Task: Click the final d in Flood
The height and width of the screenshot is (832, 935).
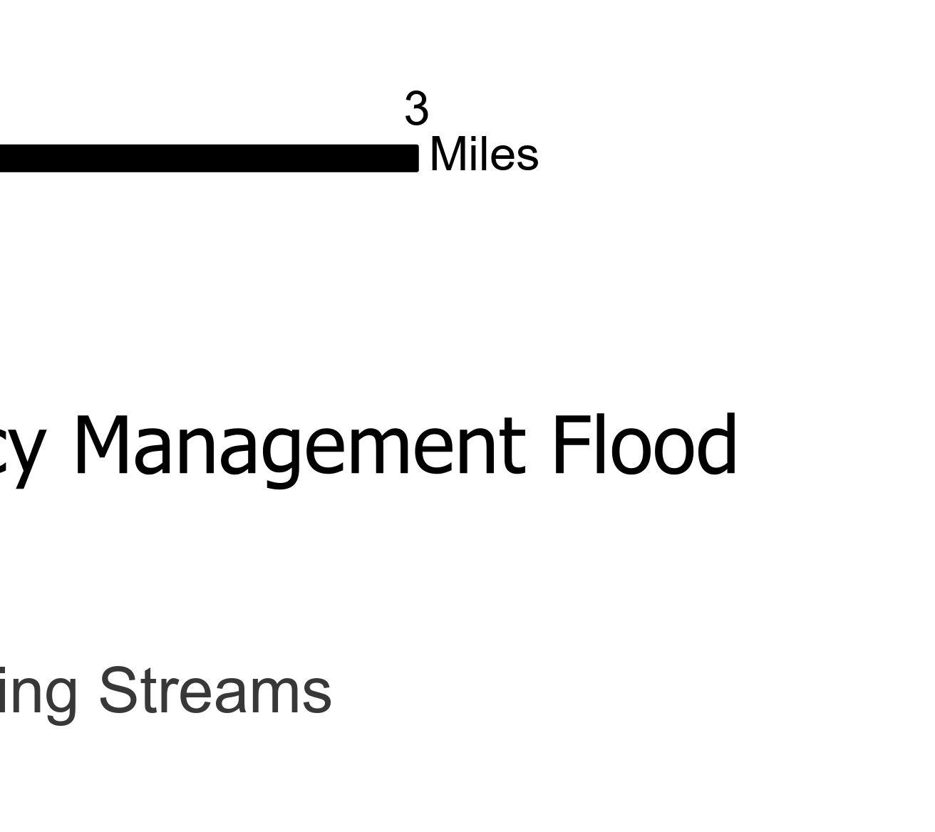Action: click(717, 445)
